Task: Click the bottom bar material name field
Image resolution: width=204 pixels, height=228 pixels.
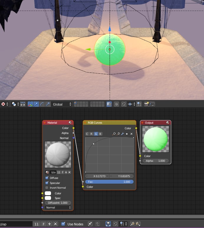Action: click(16, 224)
